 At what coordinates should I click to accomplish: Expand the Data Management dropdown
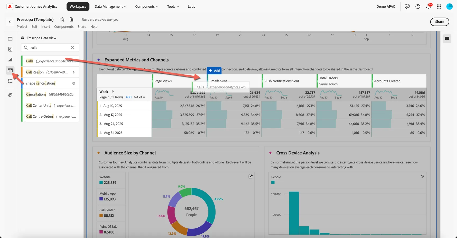111,7
